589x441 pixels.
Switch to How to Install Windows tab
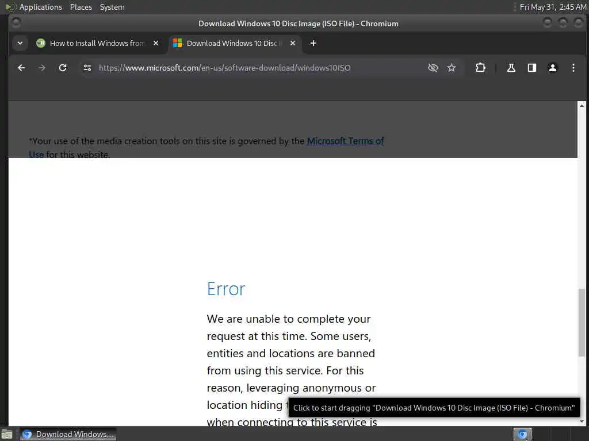pos(97,43)
